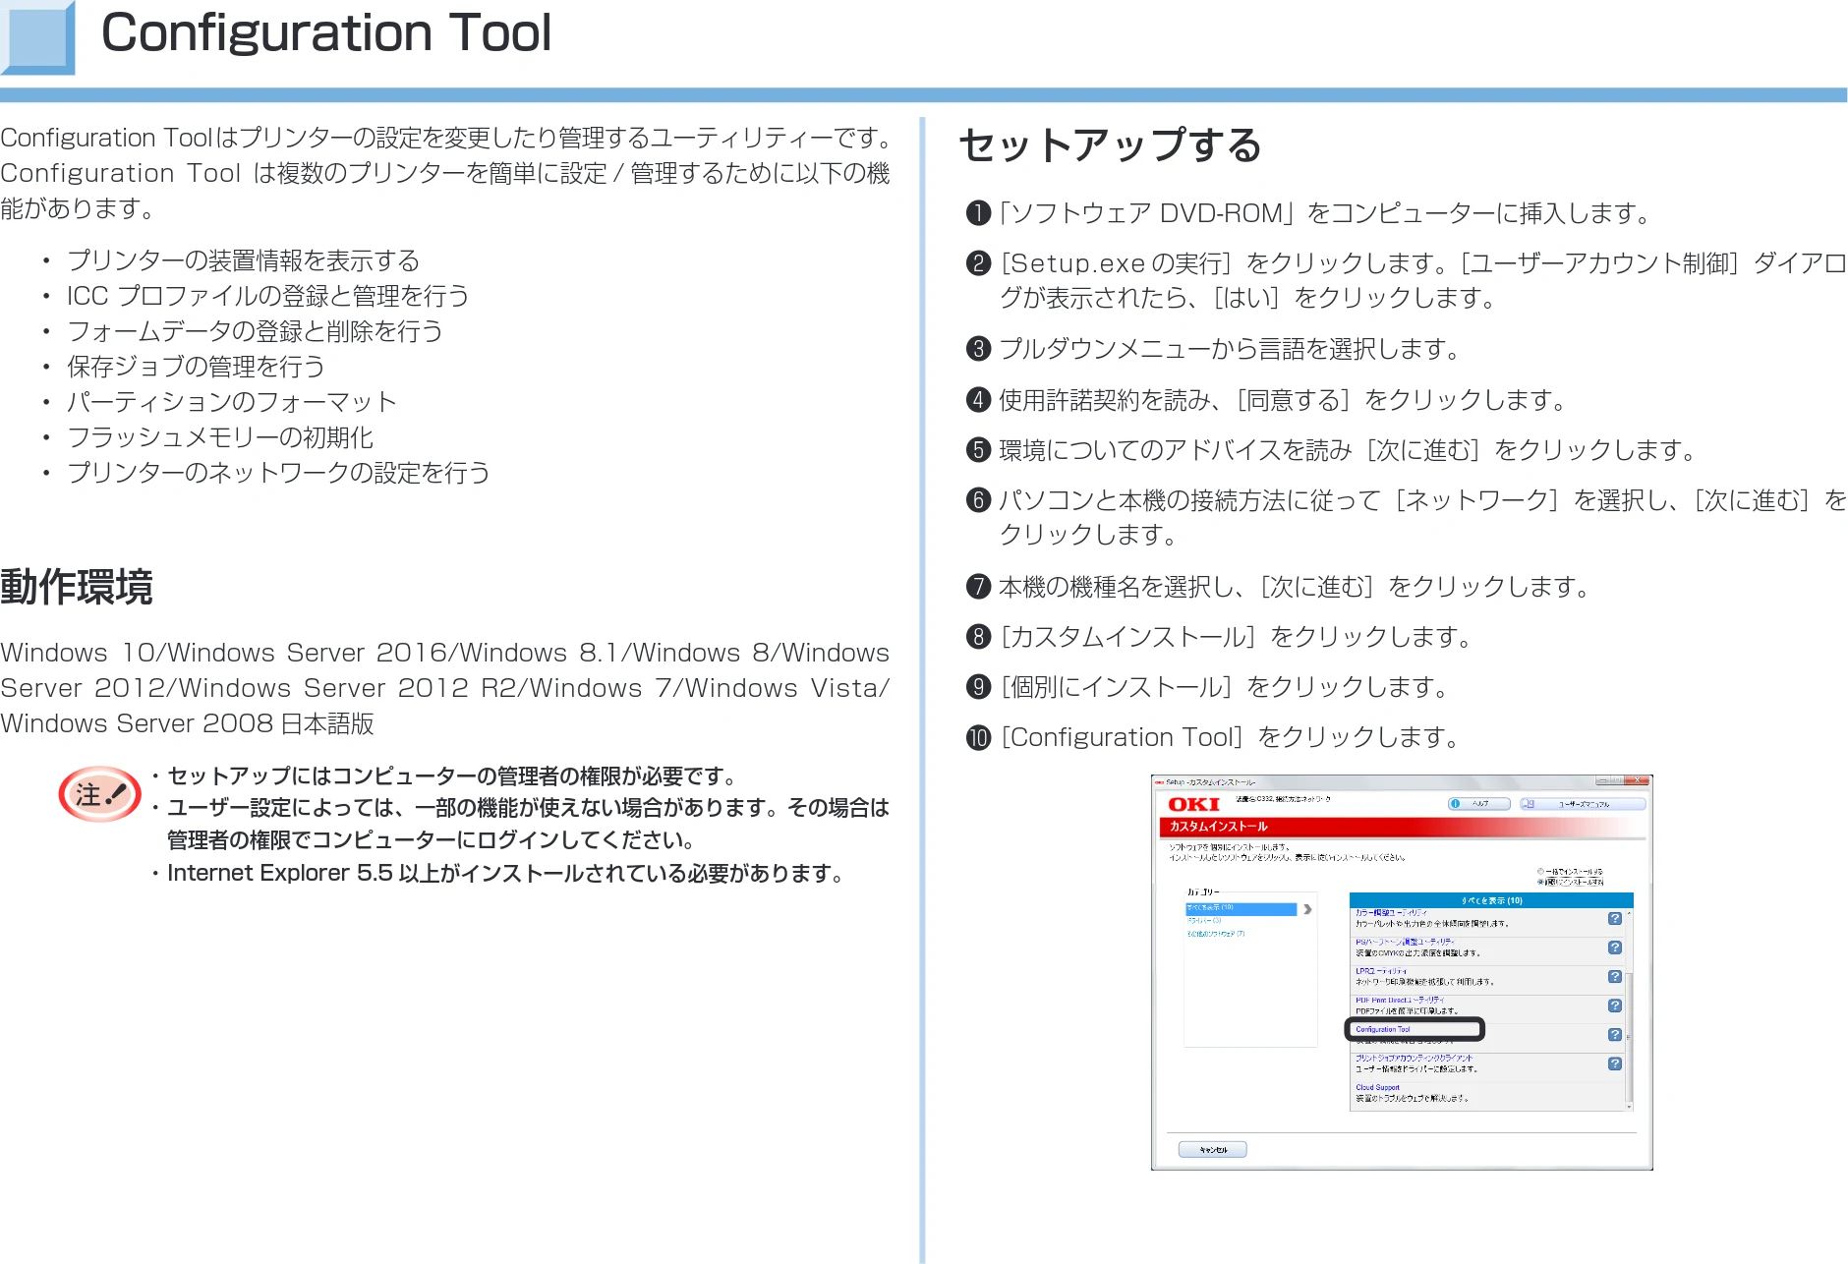Open help icon for Configuration Tool row
Image resolution: width=1848 pixels, height=1264 pixels.
click(1615, 1035)
